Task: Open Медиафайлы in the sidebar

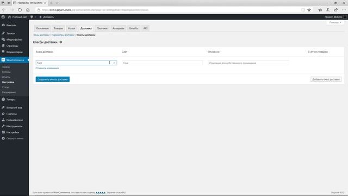Action: pos(14,40)
